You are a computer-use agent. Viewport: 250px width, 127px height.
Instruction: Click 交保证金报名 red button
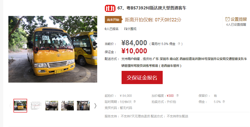[142, 77]
